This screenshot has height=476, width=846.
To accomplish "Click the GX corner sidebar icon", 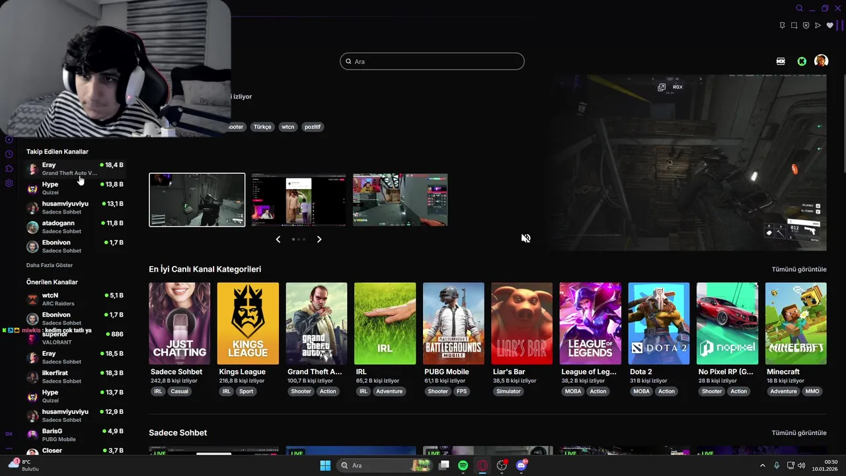I will 9,434.
